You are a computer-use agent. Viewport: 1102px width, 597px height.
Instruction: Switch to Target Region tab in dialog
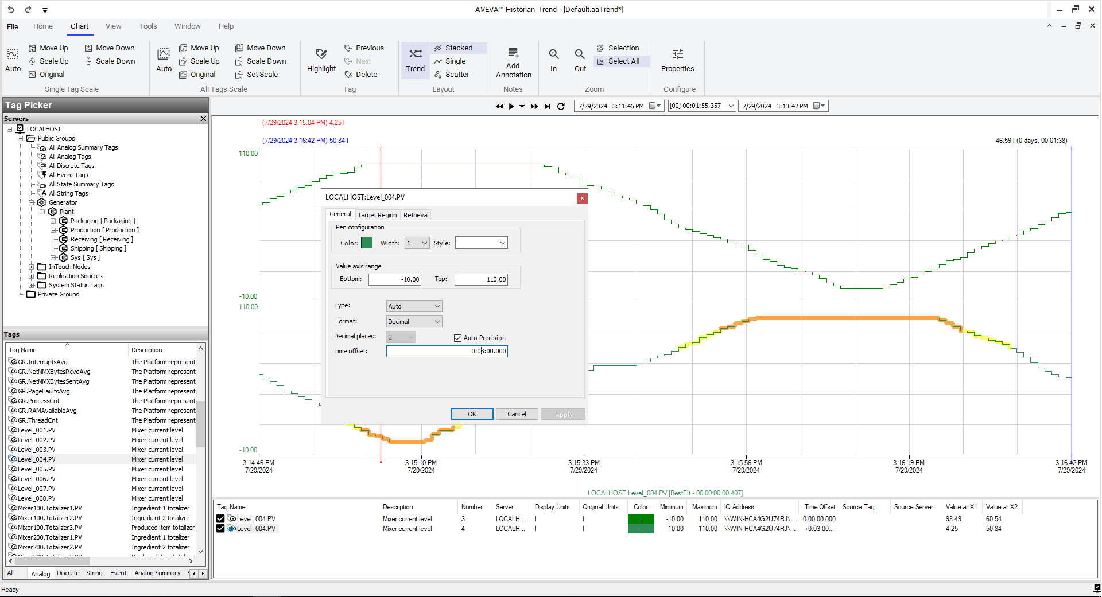point(377,215)
